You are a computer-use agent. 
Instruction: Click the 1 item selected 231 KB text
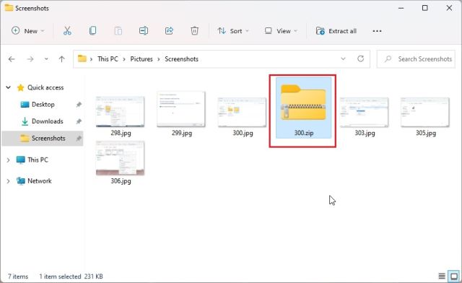pyautogui.click(x=71, y=277)
